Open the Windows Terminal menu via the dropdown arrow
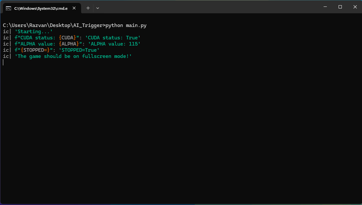The width and height of the screenshot is (362, 205). pyautogui.click(x=97, y=8)
